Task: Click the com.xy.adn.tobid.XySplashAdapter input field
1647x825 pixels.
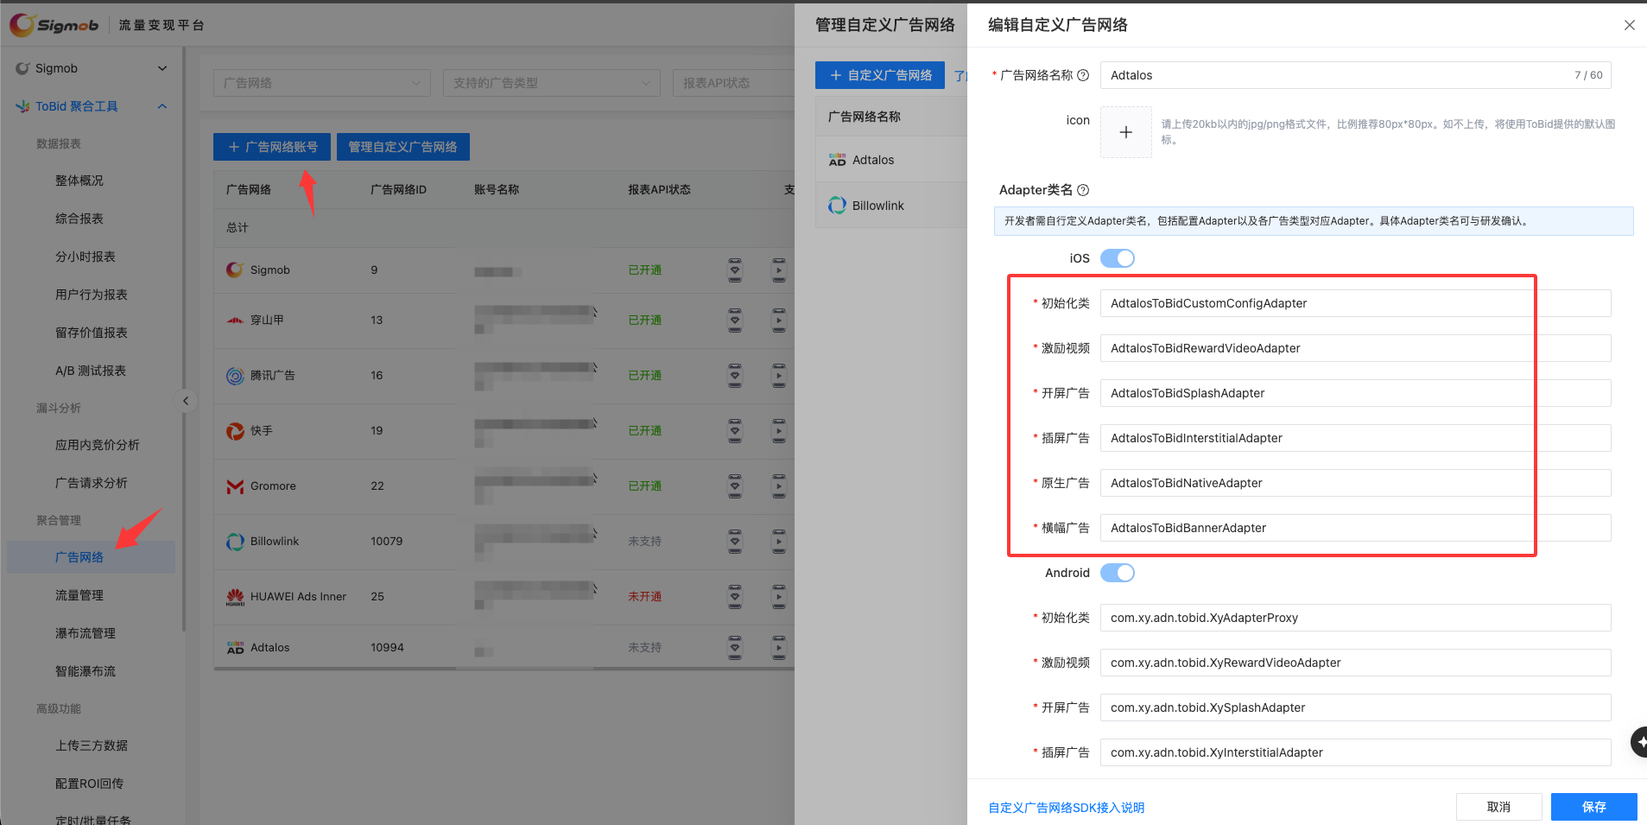Action: coord(1356,708)
